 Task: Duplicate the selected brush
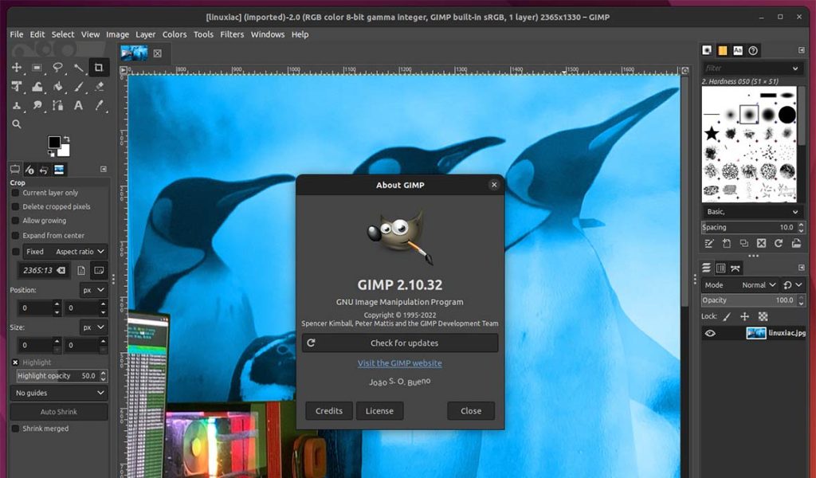pyautogui.click(x=744, y=244)
